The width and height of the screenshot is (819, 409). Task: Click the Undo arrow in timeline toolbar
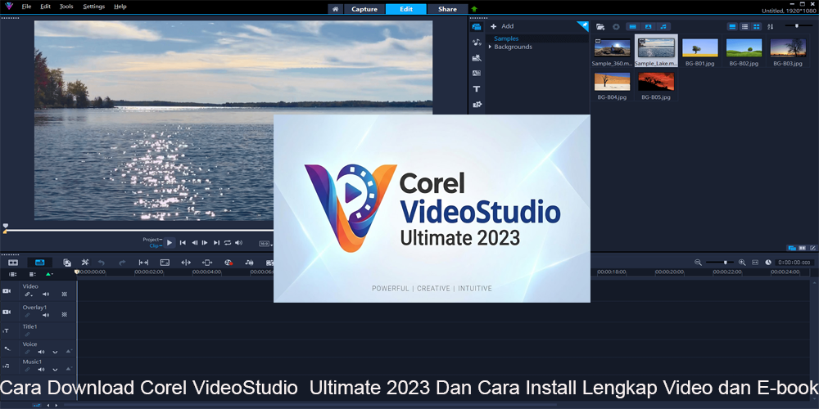pyautogui.click(x=102, y=263)
